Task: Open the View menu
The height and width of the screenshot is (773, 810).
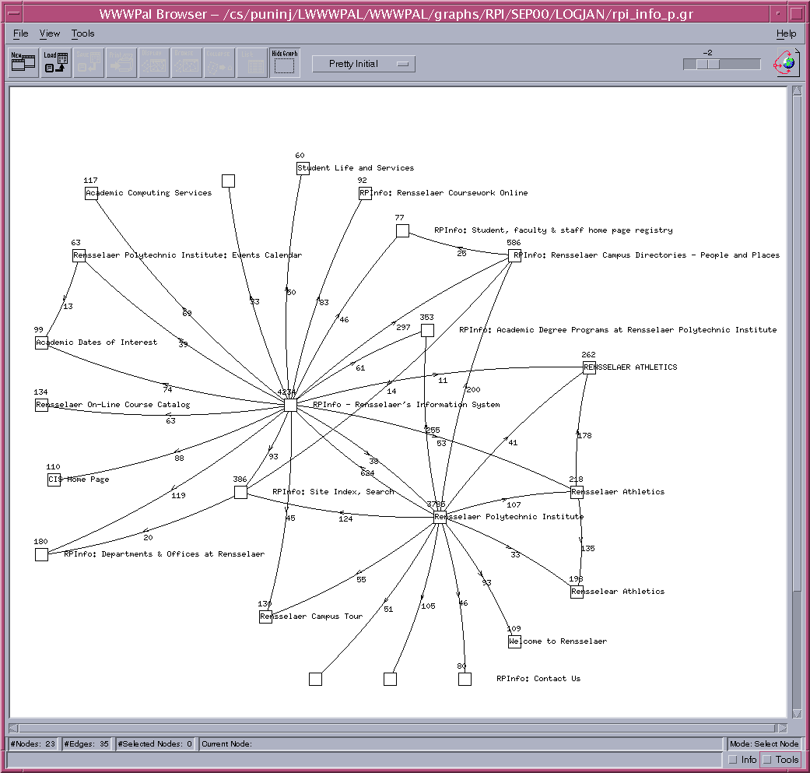Action: 50,33
